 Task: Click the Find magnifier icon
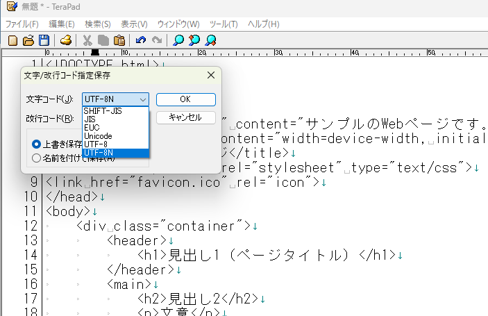point(178,40)
